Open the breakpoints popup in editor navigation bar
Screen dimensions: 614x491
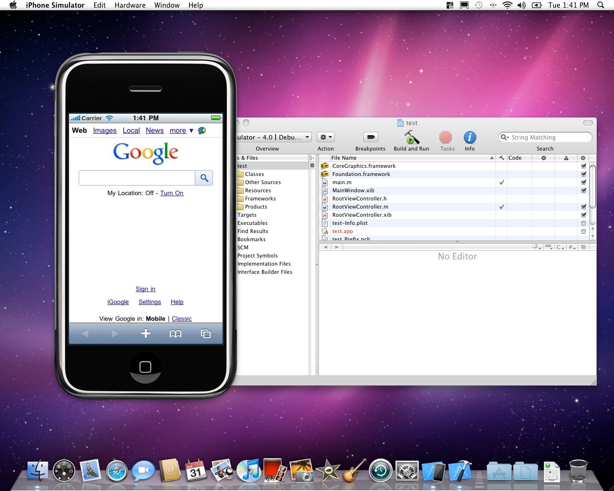(x=549, y=247)
